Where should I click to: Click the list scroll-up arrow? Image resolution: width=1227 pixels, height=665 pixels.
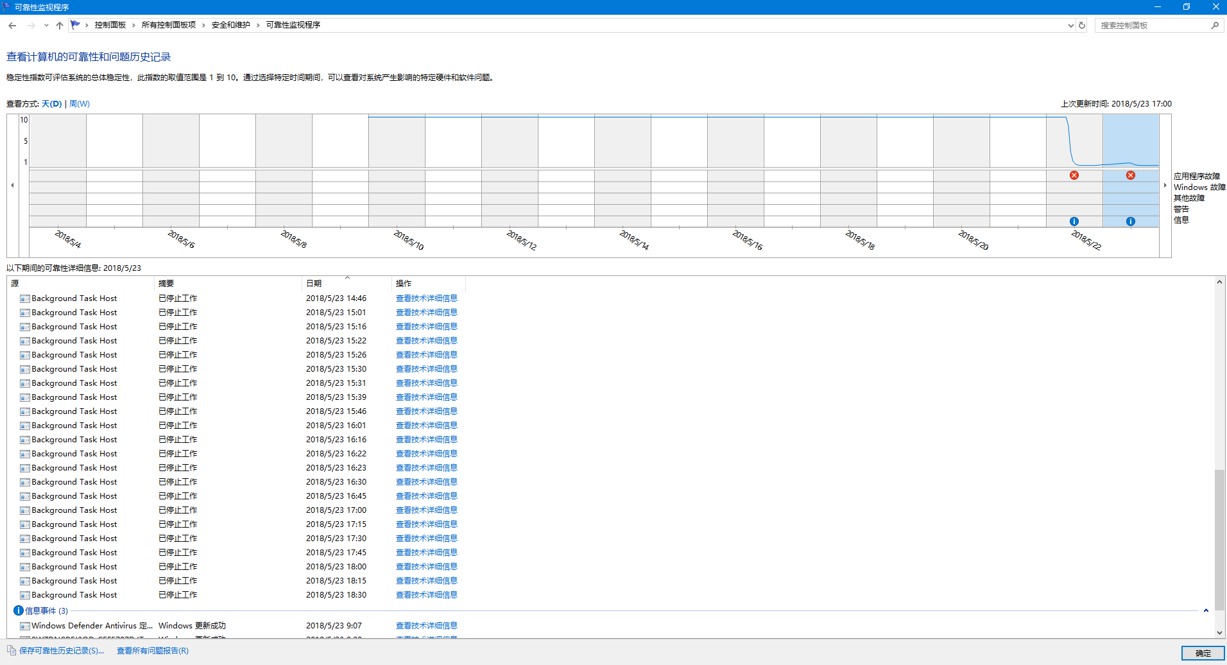(x=1219, y=282)
